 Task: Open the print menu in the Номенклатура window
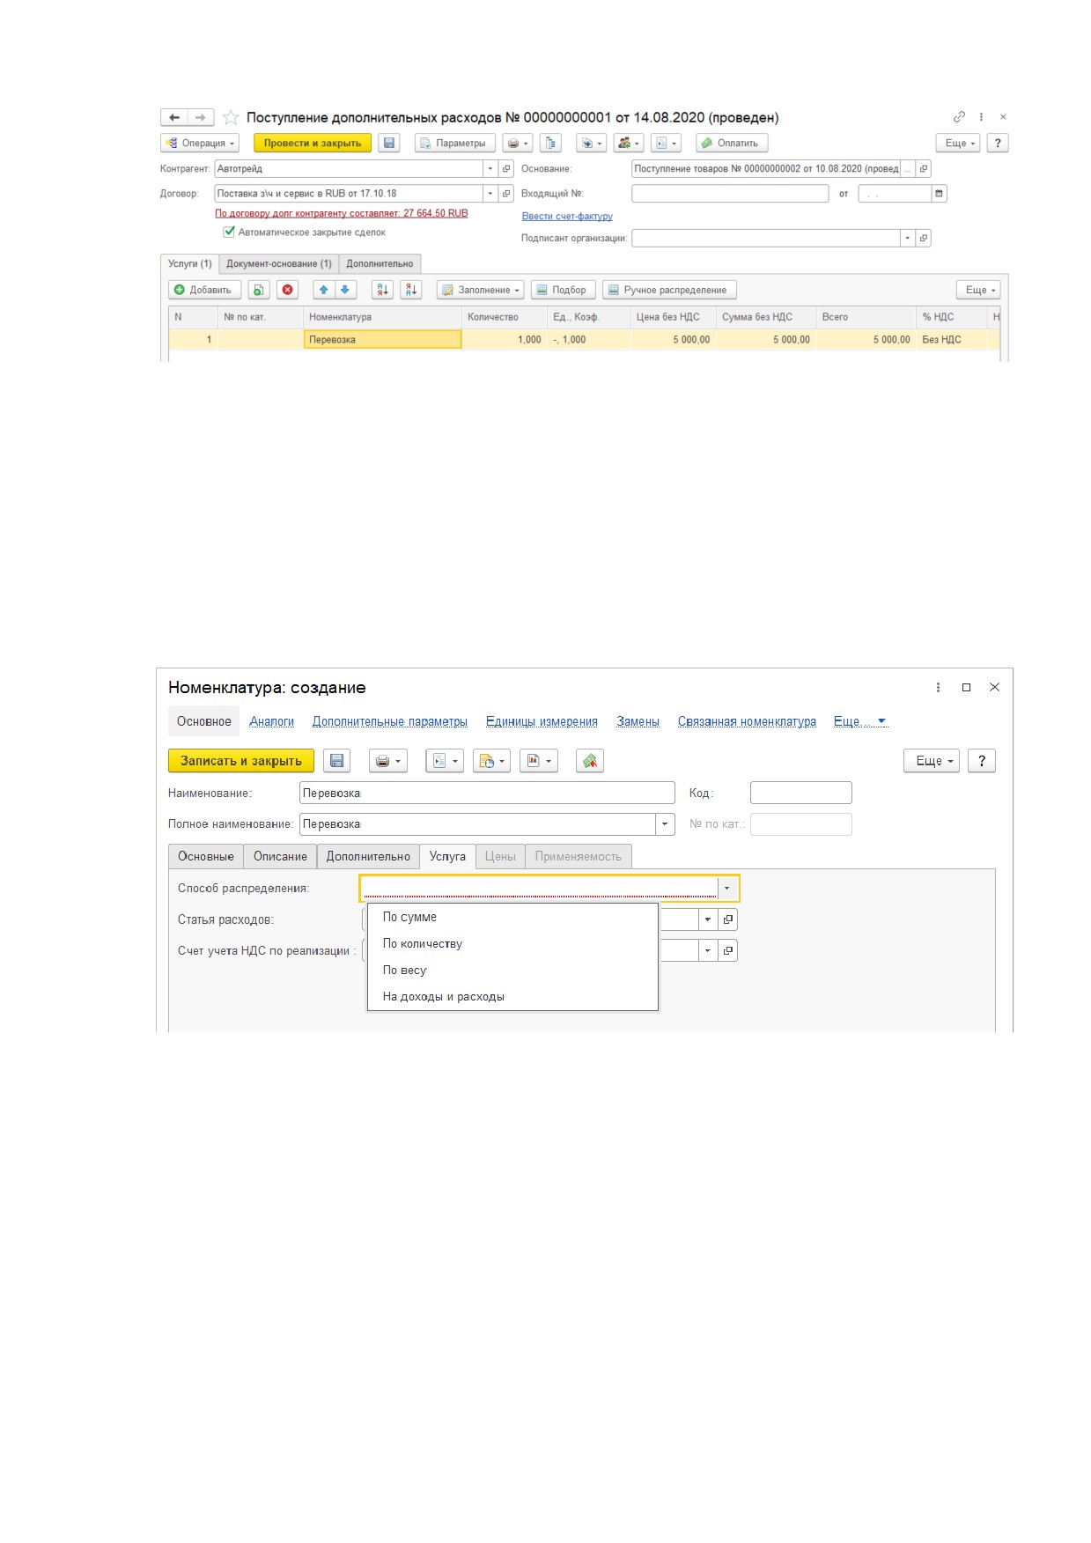tap(387, 761)
